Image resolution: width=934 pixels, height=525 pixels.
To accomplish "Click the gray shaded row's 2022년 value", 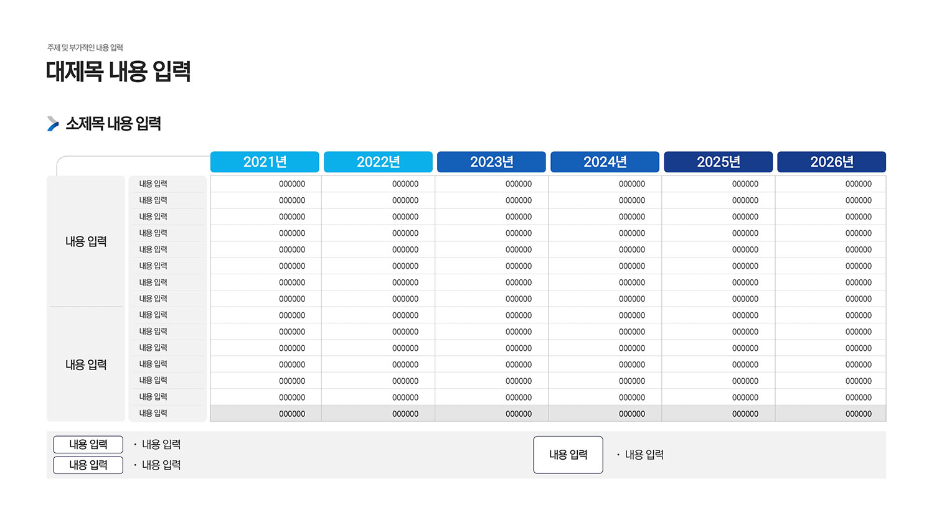I will point(405,414).
